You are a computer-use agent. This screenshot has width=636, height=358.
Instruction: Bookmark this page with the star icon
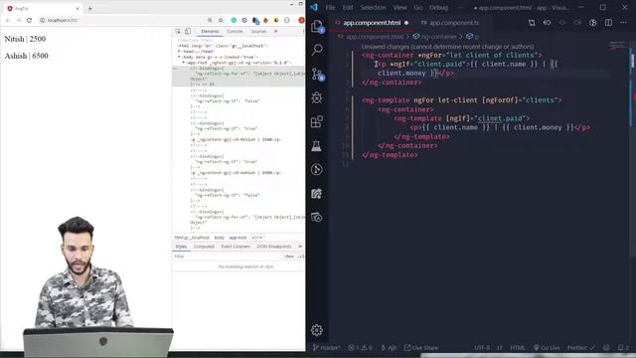[x=221, y=20]
